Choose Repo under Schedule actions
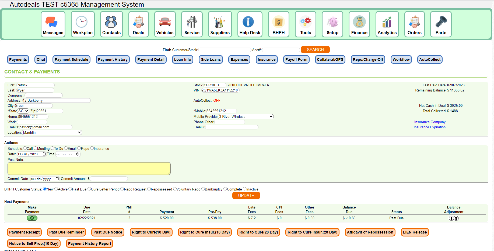This screenshot has height=251, width=494. point(79,148)
